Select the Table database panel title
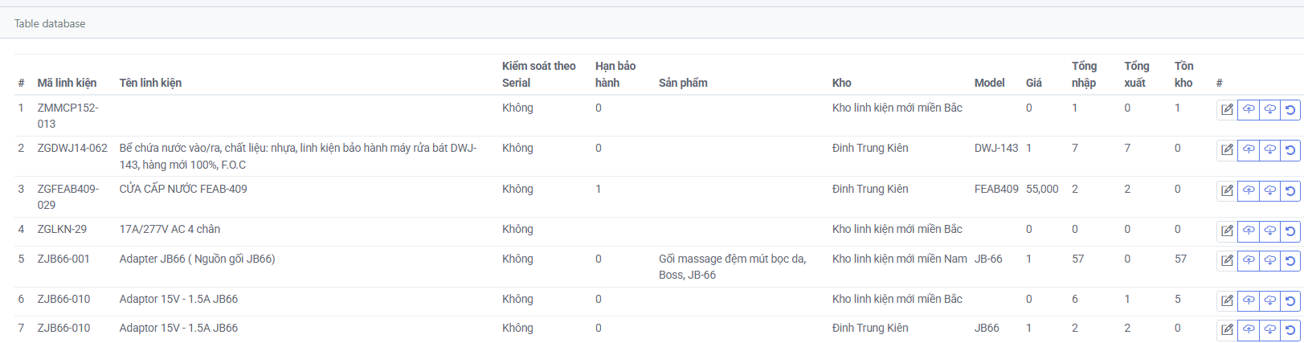Image resolution: width=1304 pixels, height=343 pixels. click(50, 23)
